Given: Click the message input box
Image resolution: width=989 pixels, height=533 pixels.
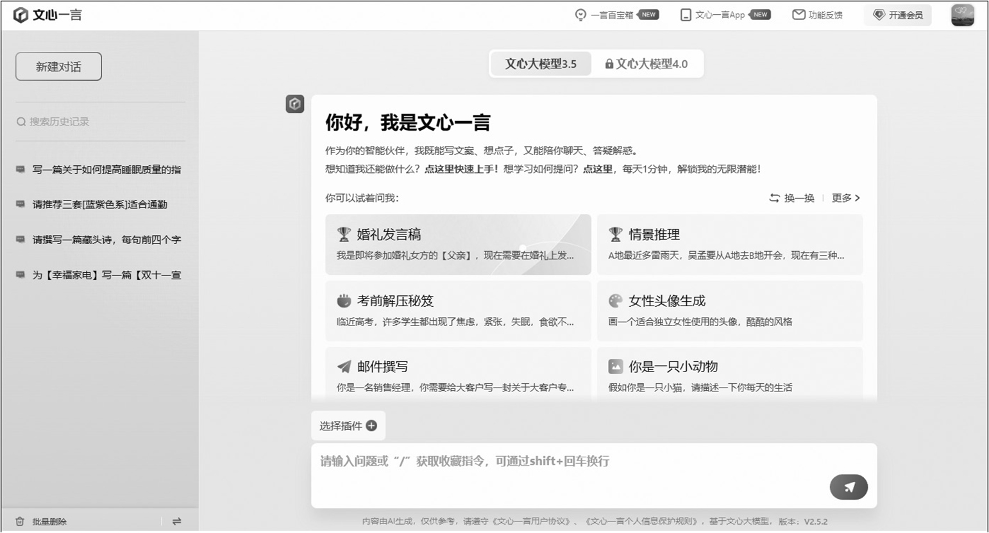Looking at the screenshot, I should pos(594,475).
